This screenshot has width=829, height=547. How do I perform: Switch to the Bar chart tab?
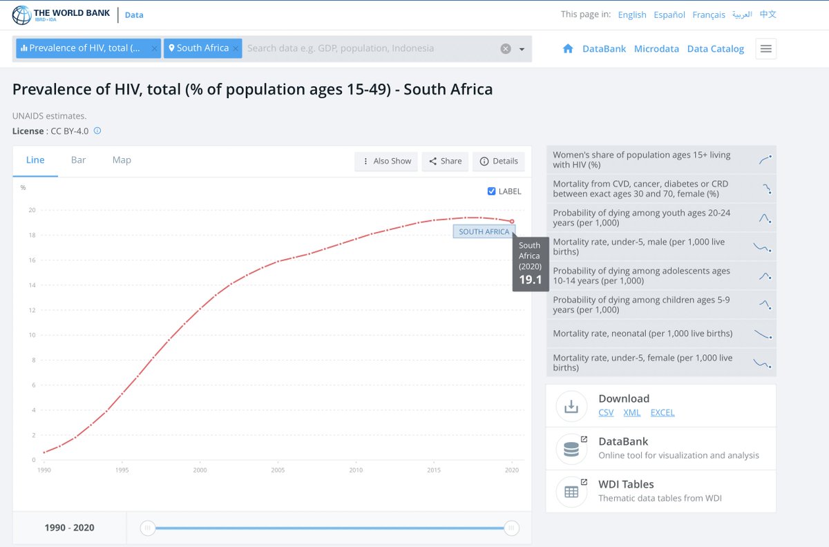click(78, 160)
